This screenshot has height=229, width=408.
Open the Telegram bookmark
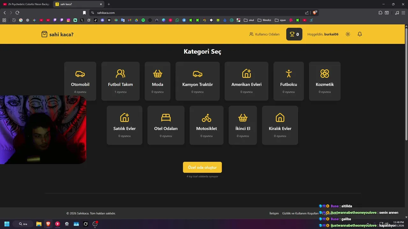click(184, 20)
